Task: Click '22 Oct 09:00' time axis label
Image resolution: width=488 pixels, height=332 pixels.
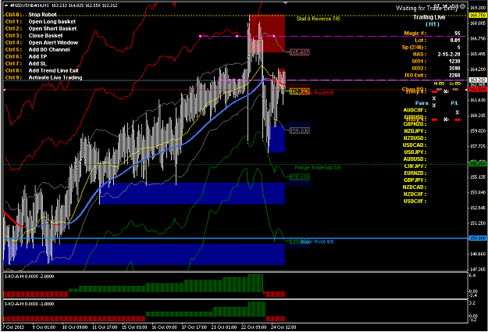Action: pos(253,327)
